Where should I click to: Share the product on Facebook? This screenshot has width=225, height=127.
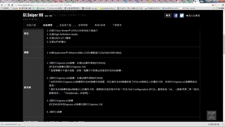pos(176,15)
